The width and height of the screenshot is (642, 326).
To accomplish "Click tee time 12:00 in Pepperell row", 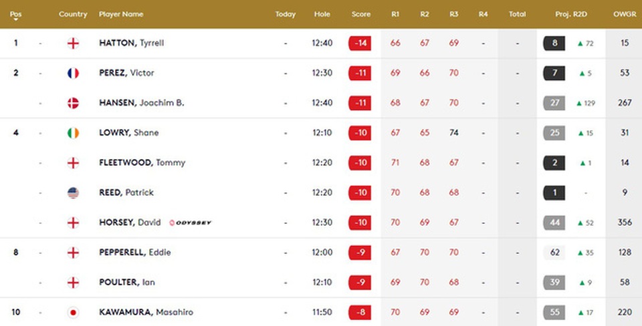I will tap(322, 253).
